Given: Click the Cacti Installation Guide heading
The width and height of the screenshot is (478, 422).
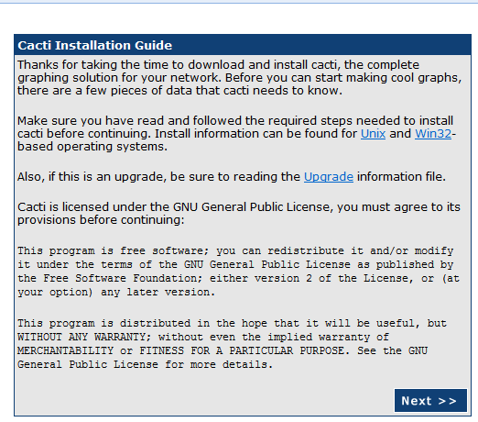Looking at the screenshot, I should pos(95,45).
